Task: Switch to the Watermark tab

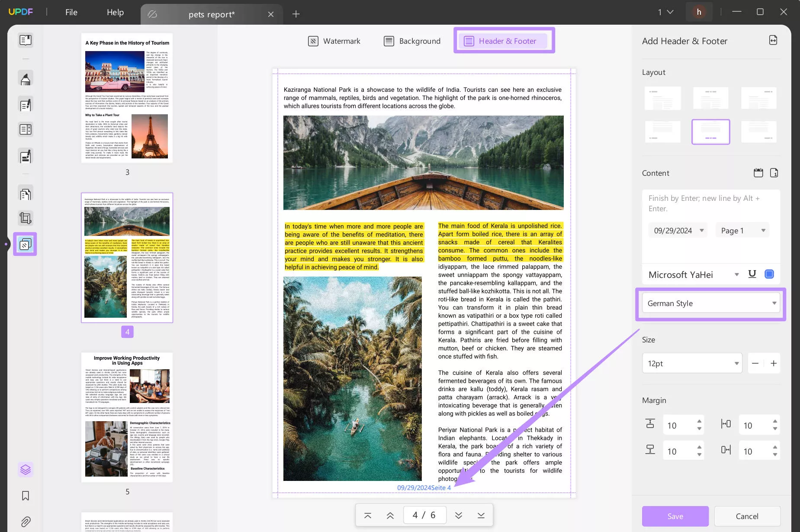Action: 334,41
